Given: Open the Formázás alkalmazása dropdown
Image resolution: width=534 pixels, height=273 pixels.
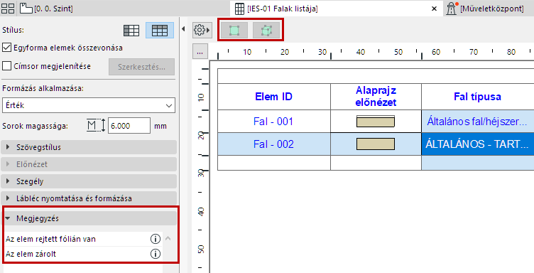Looking at the screenshot, I should [89, 105].
